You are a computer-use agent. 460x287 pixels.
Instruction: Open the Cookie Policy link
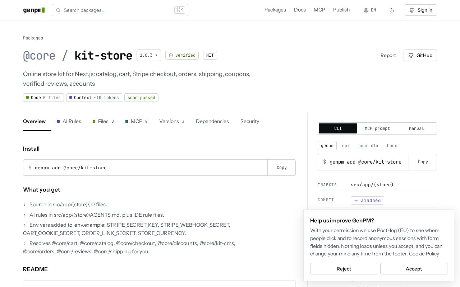point(424,254)
